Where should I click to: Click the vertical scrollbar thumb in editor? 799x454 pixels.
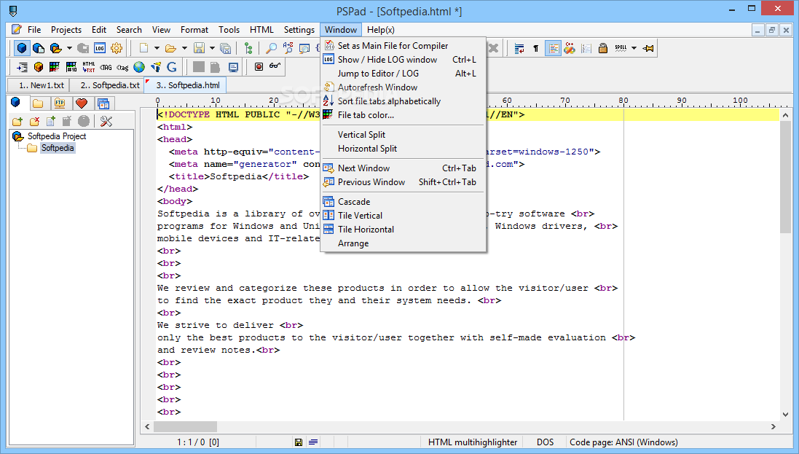click(x=785, y=178)
